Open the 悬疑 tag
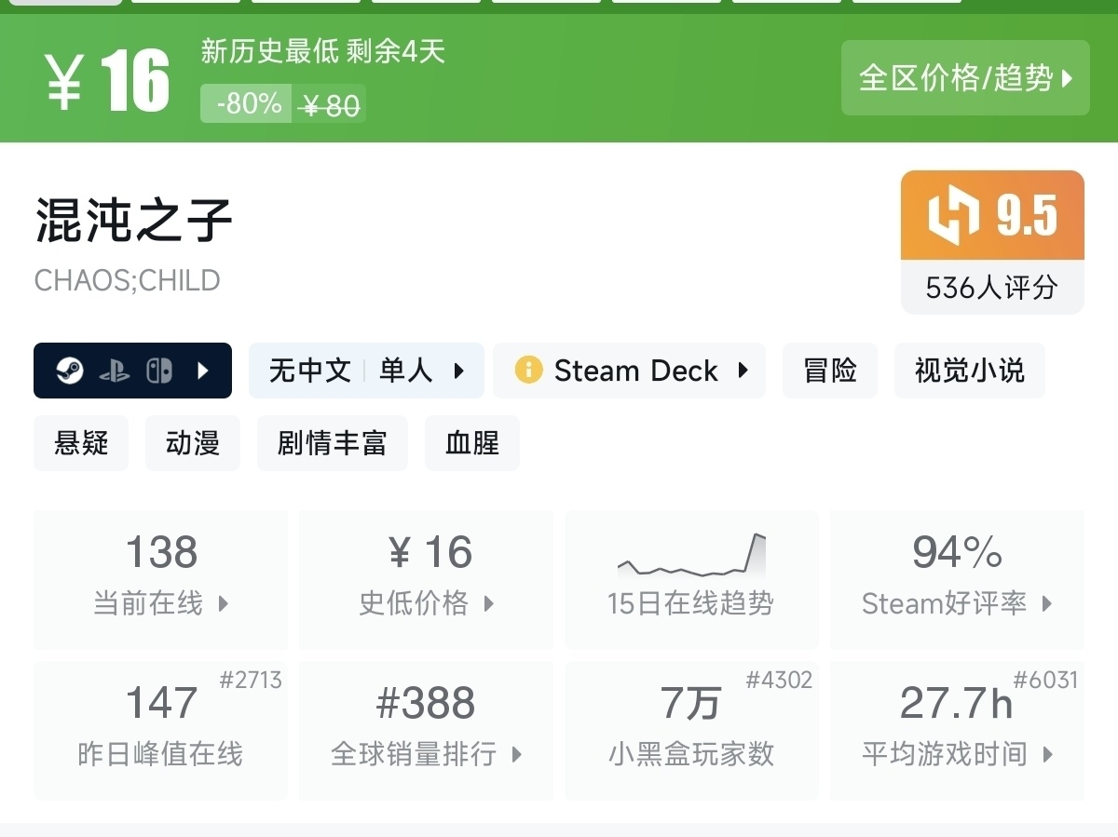 [81, 443]
